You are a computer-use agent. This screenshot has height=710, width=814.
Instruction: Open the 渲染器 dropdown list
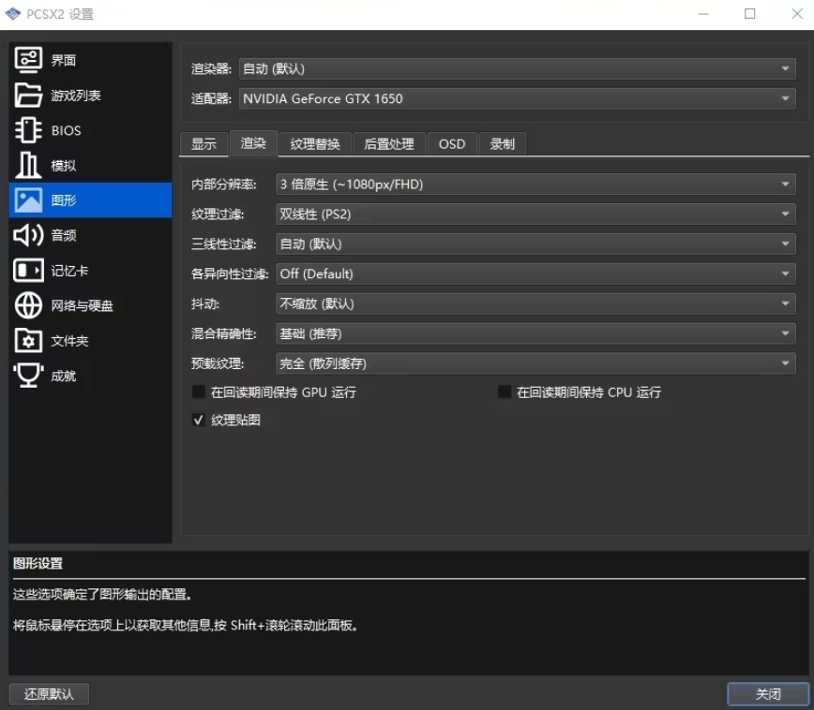click(517, 68)
